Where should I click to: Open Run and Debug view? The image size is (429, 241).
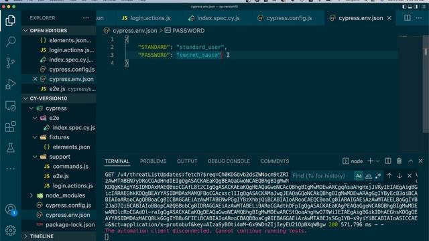11,84
